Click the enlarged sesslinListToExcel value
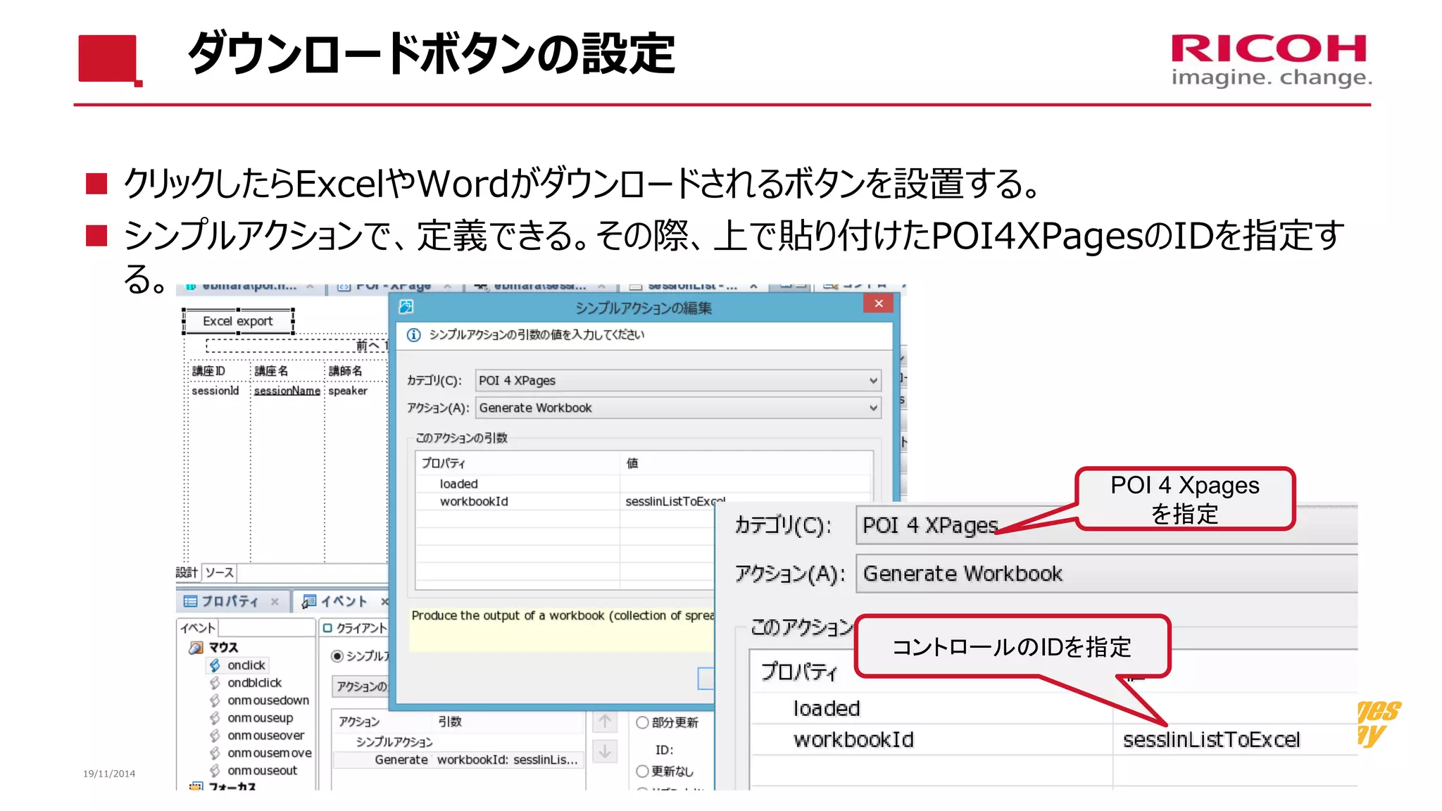The image size is (1442, 811). tap(1211, 740)
